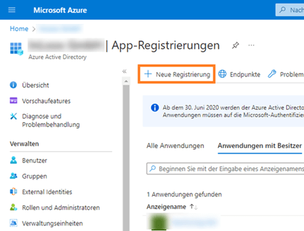
Task: Open the hamburger portal menu
Action: click(x=12, y=10)
